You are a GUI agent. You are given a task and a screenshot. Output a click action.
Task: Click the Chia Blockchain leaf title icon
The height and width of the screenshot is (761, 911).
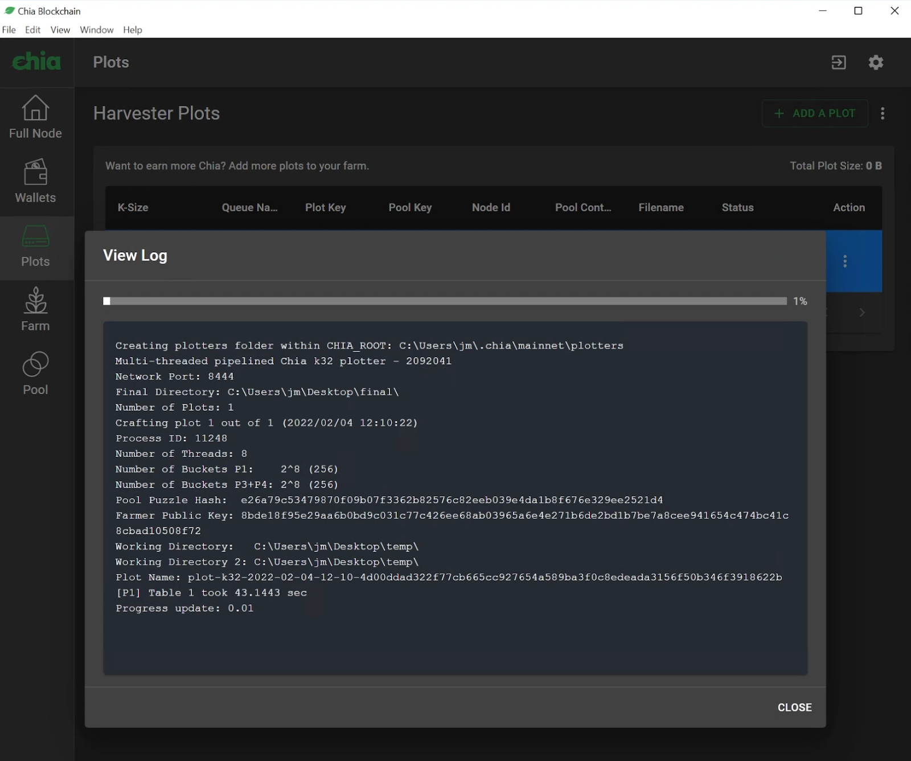(x=10, y=11)
